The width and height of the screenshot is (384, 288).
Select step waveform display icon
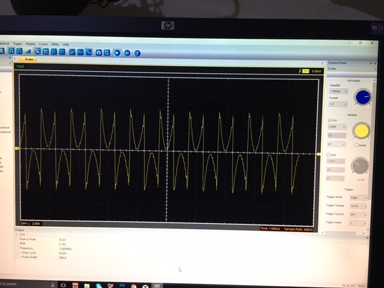pos(72,52)
